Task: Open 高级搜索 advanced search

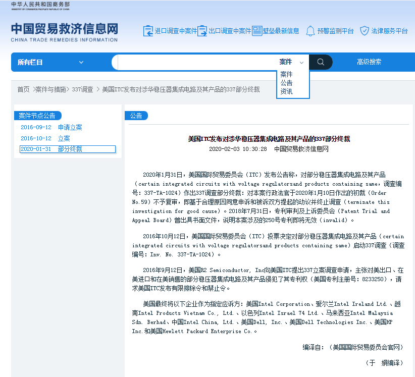Action: click(369, 62)
